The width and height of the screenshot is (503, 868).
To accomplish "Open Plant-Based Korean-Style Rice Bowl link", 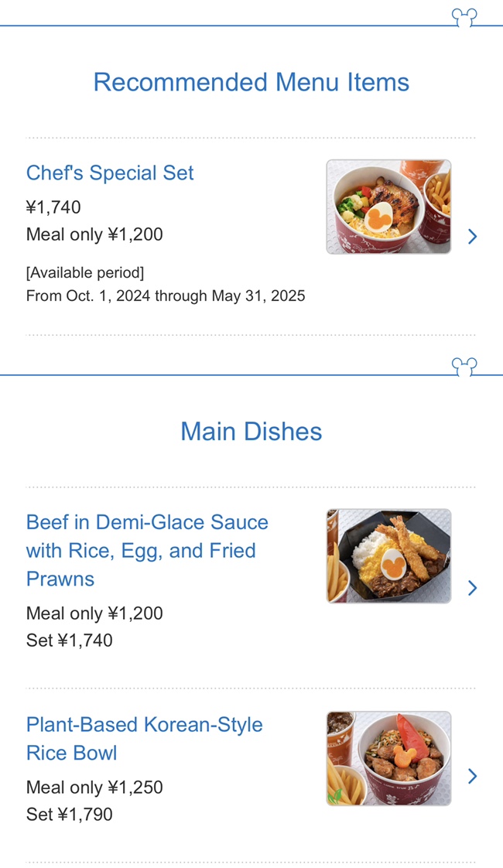I will (x=145, y=739).
